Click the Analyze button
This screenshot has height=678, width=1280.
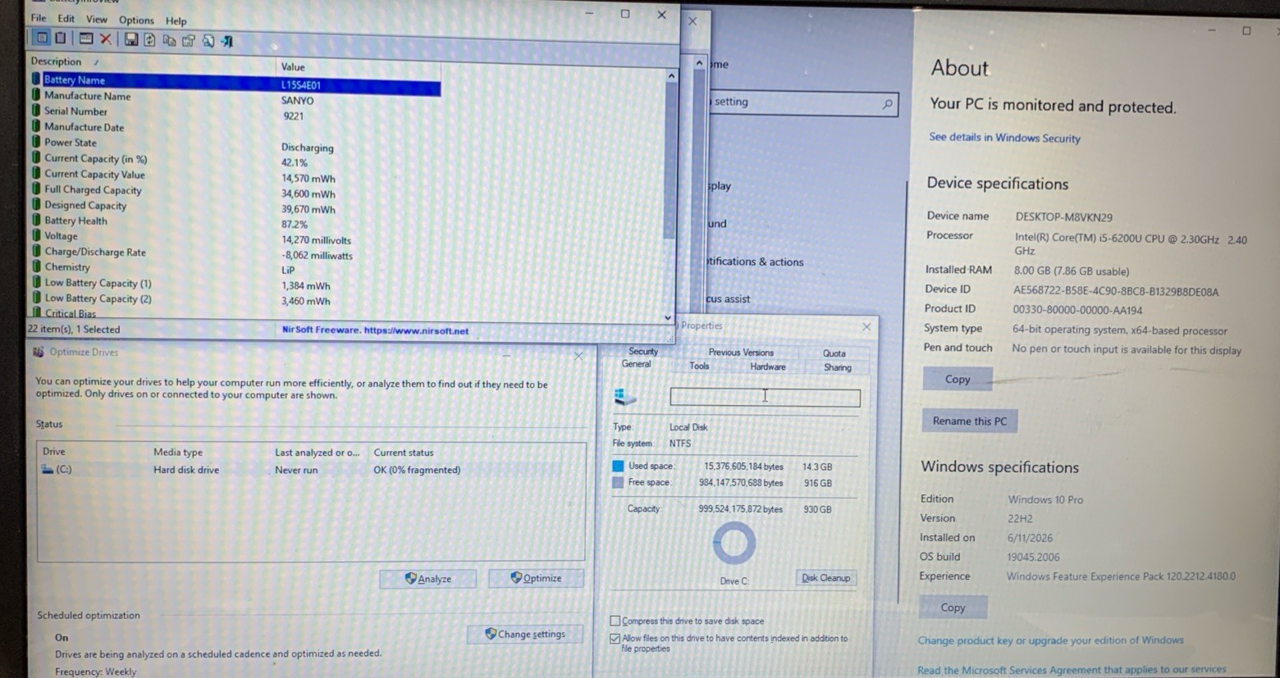point(427,578)
